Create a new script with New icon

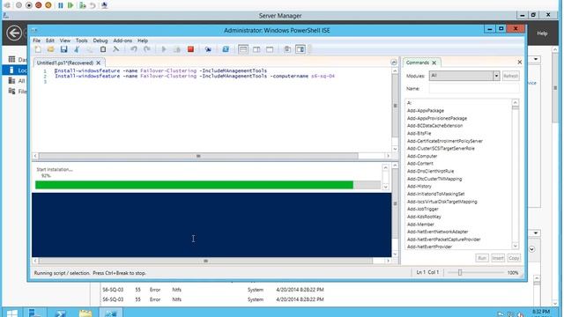click(x=38, y=49)
